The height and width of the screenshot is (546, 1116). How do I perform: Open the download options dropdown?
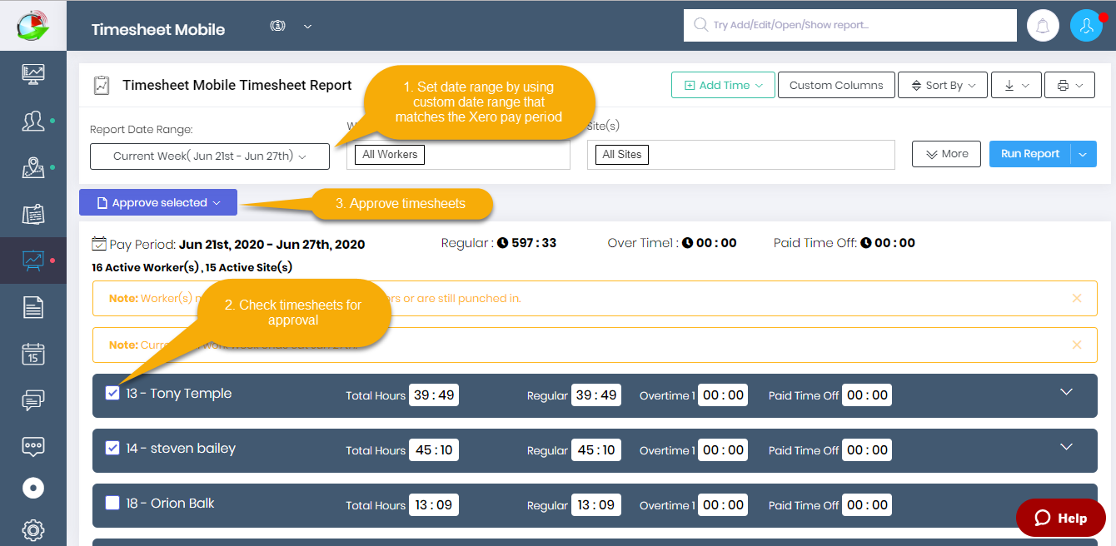tap(1016, 85)
